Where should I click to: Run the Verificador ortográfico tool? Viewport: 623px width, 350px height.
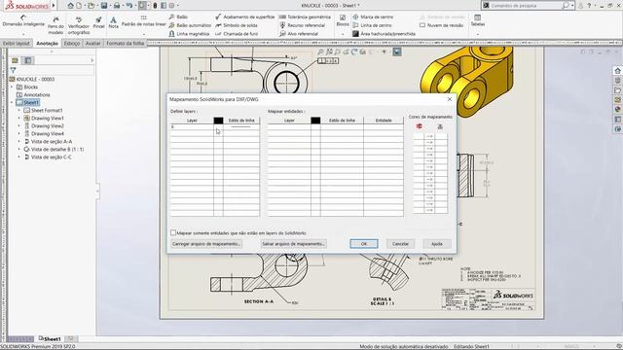pos(79,25)
